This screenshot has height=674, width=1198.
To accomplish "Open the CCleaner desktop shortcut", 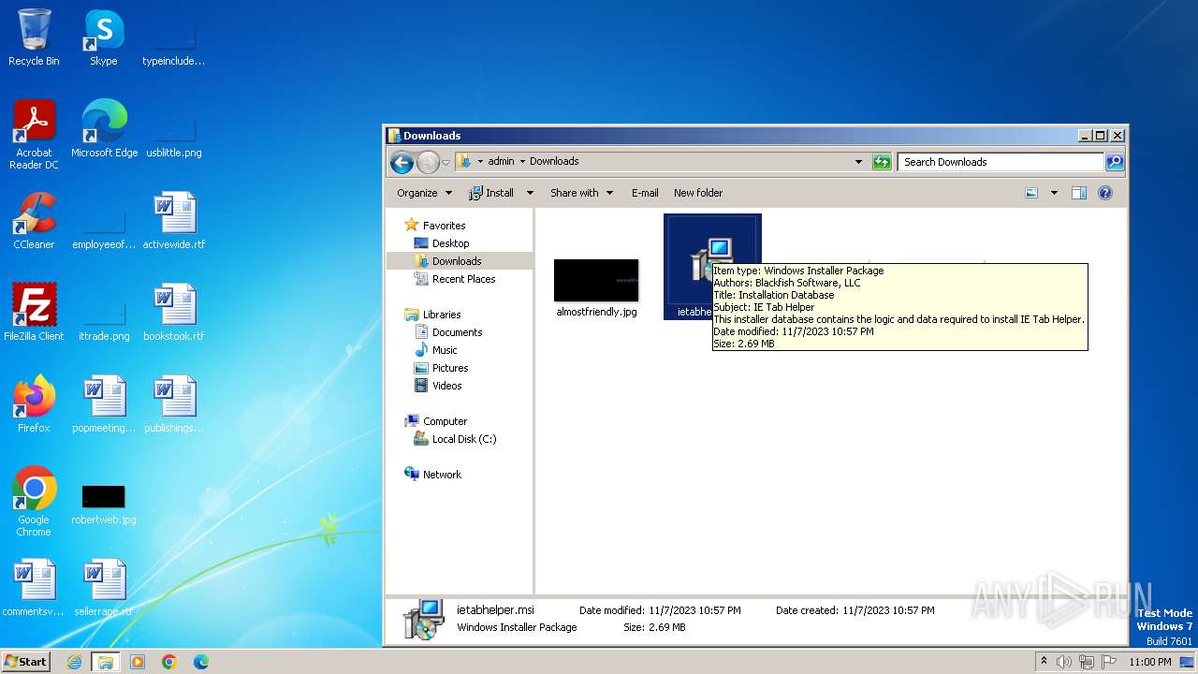I will point(34,220).
